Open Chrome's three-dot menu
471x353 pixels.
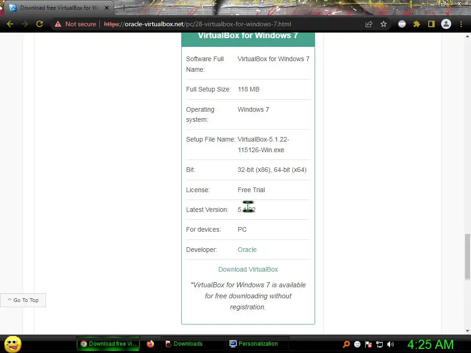click(461, 24)
